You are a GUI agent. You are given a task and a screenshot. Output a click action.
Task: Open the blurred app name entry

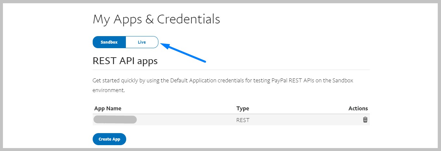[115, 120]
